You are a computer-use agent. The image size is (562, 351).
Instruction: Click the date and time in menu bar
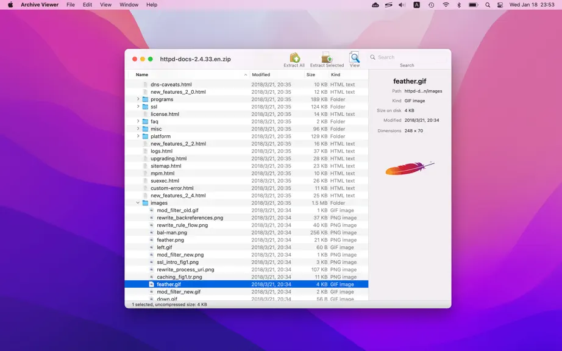(x=532, y=5)
